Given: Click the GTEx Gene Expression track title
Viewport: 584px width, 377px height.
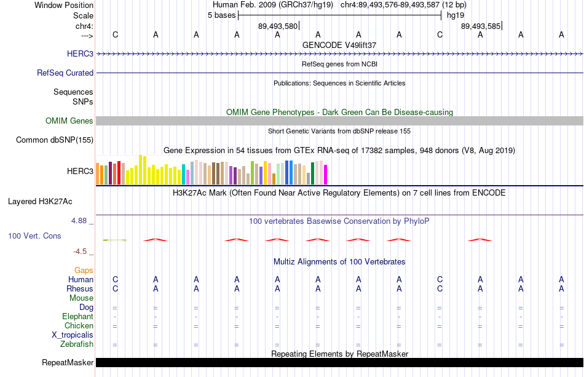Looking at the screenshot, I should [339, 151].
